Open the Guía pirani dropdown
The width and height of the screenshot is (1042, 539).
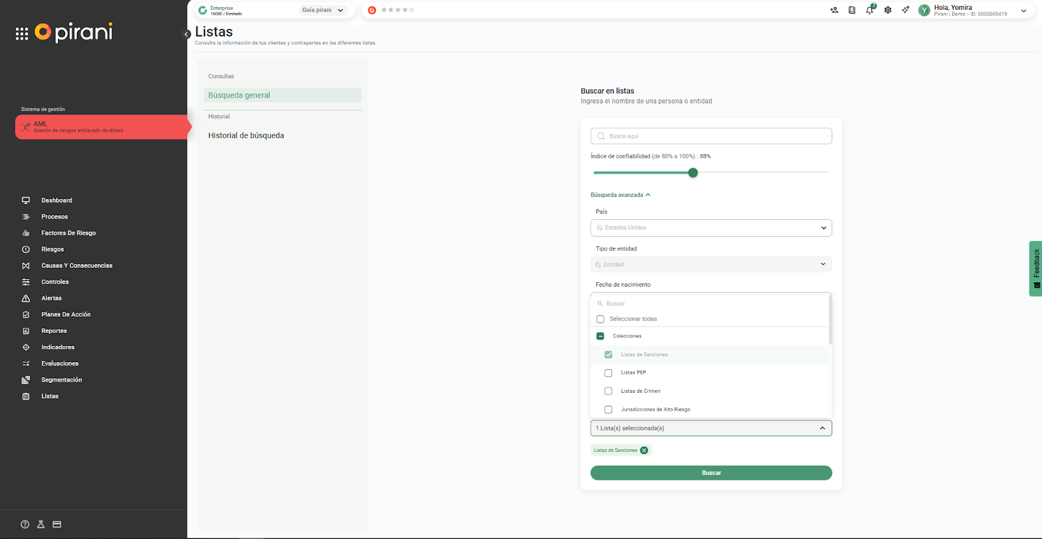[322, 10]
